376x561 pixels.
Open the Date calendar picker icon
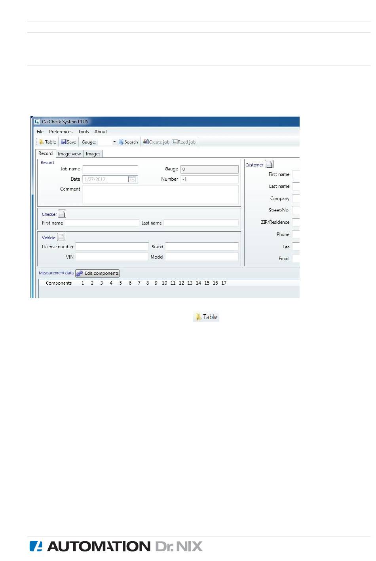(132, 179)
